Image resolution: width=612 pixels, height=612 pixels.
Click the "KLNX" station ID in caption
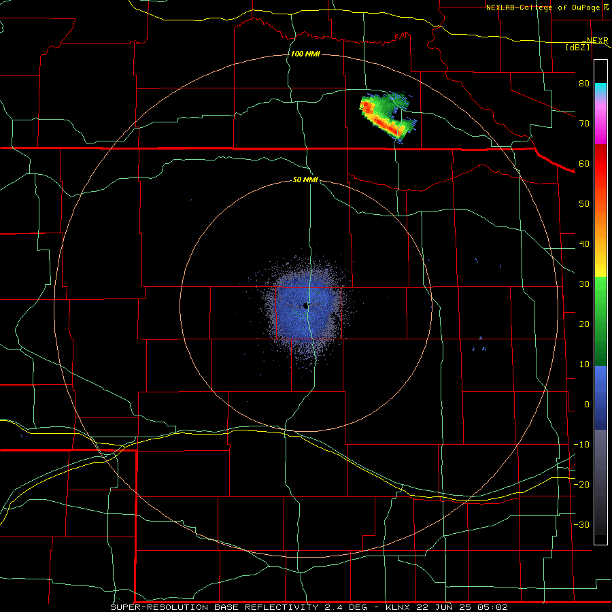[398, 607]
